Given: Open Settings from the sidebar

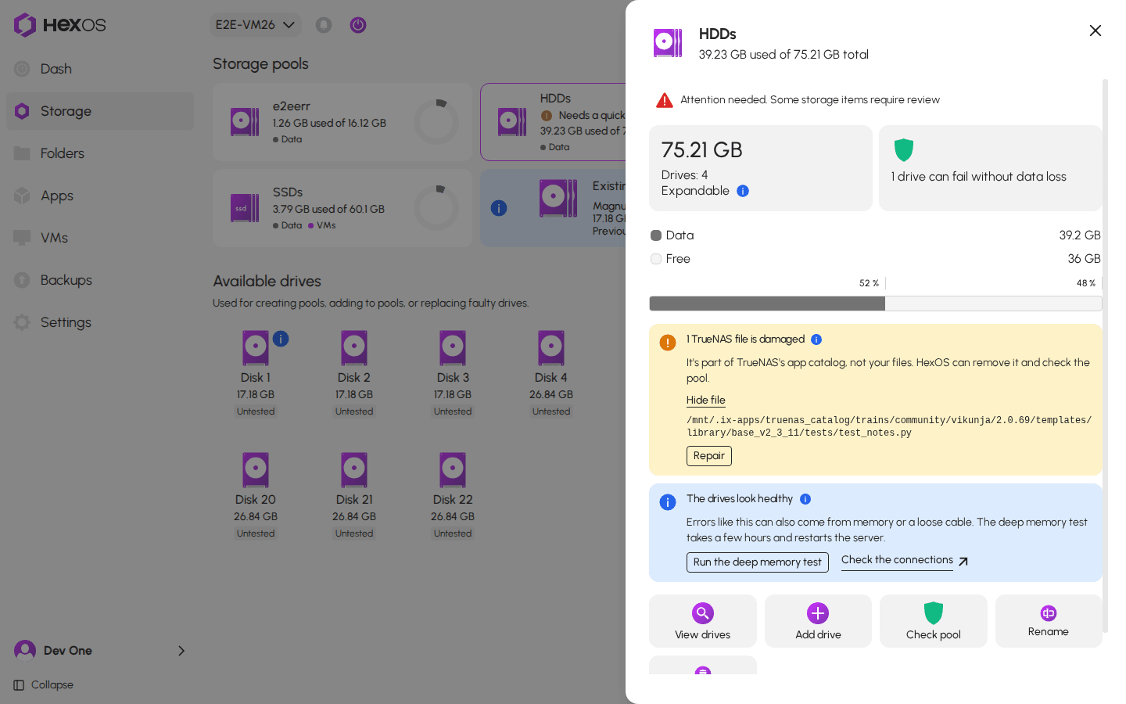Looking at the screenshot, I should click(100, 322).
